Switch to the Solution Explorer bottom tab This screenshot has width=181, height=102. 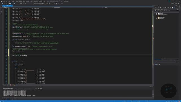tap(158, 59)
